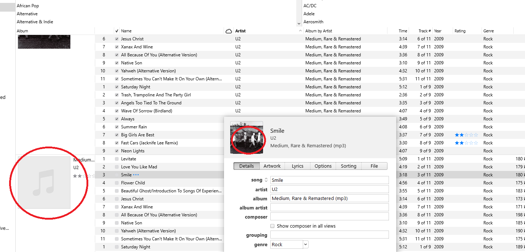This screenshot has width=525, height=252.
Task: Open the more options dots beside Smile
Action: [136, 175]
